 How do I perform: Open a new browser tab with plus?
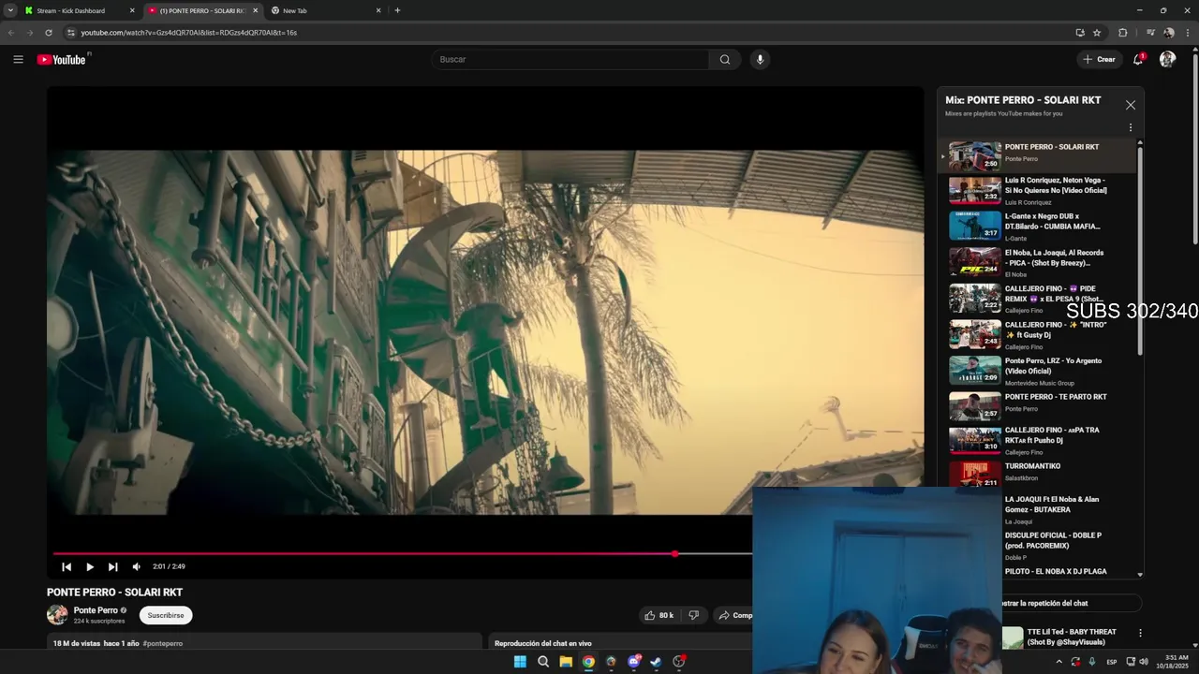tap(397, 10)
